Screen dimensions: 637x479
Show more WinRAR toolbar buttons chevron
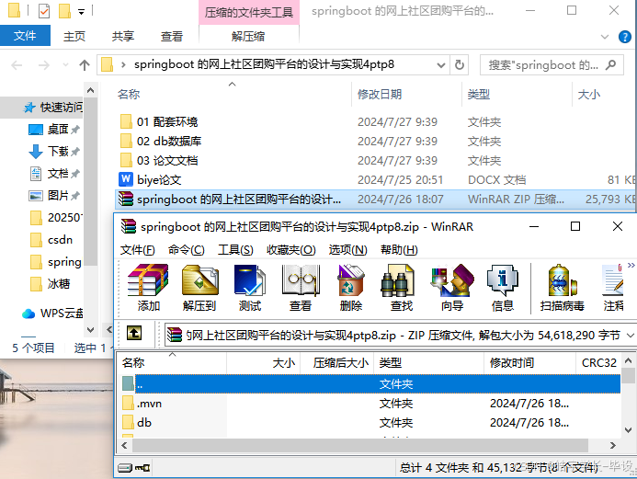pos(631,266)
